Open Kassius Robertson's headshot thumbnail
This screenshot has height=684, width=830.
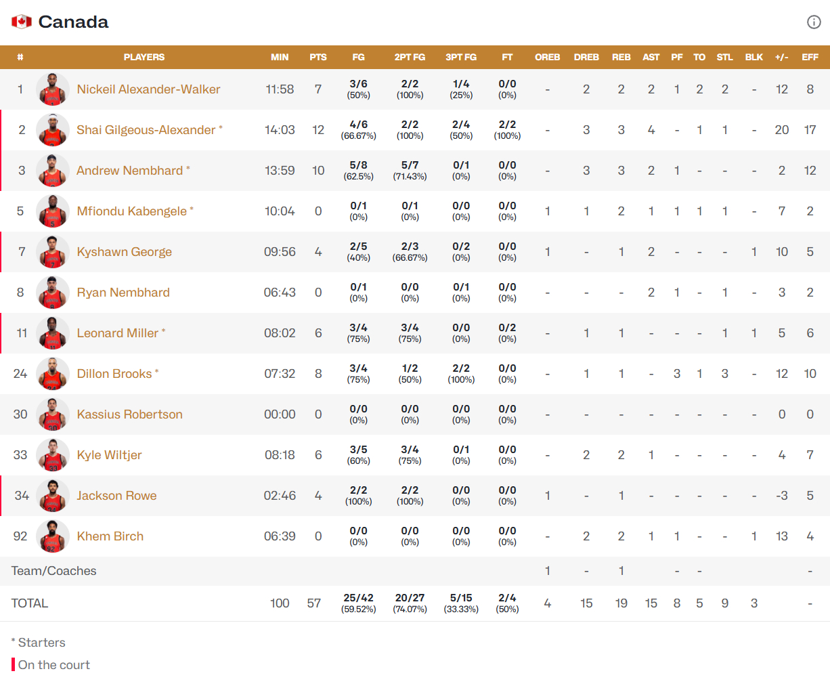53,414
